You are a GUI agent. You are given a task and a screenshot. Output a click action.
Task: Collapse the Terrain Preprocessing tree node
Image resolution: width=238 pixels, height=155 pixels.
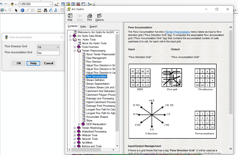click(x=75, y=51)
